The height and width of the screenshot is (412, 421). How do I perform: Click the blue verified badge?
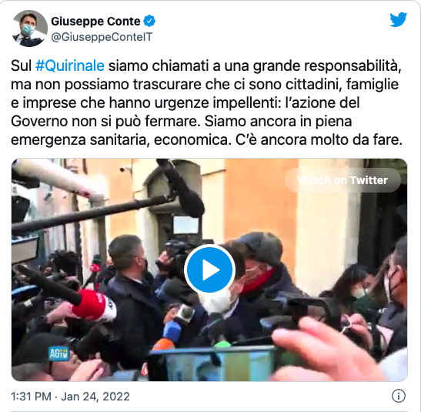(149, 21)
